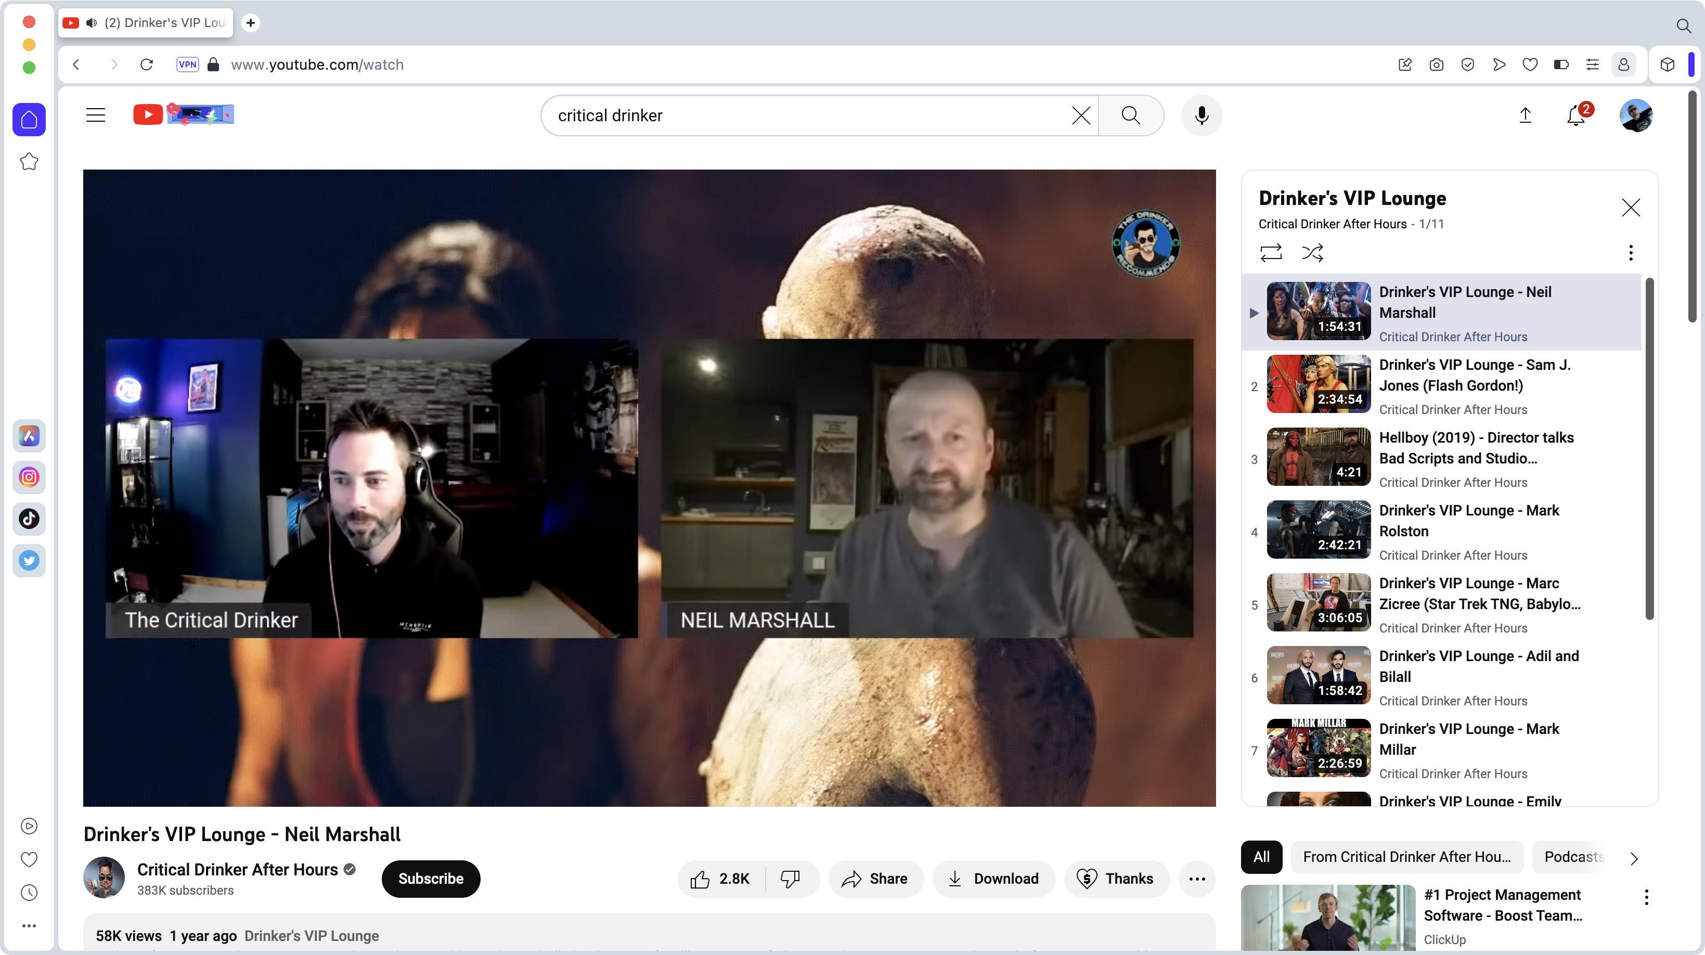This screenshot has width=1705, height=955.
Task: Open playlist three-dot options menu
Action: 1630,252
